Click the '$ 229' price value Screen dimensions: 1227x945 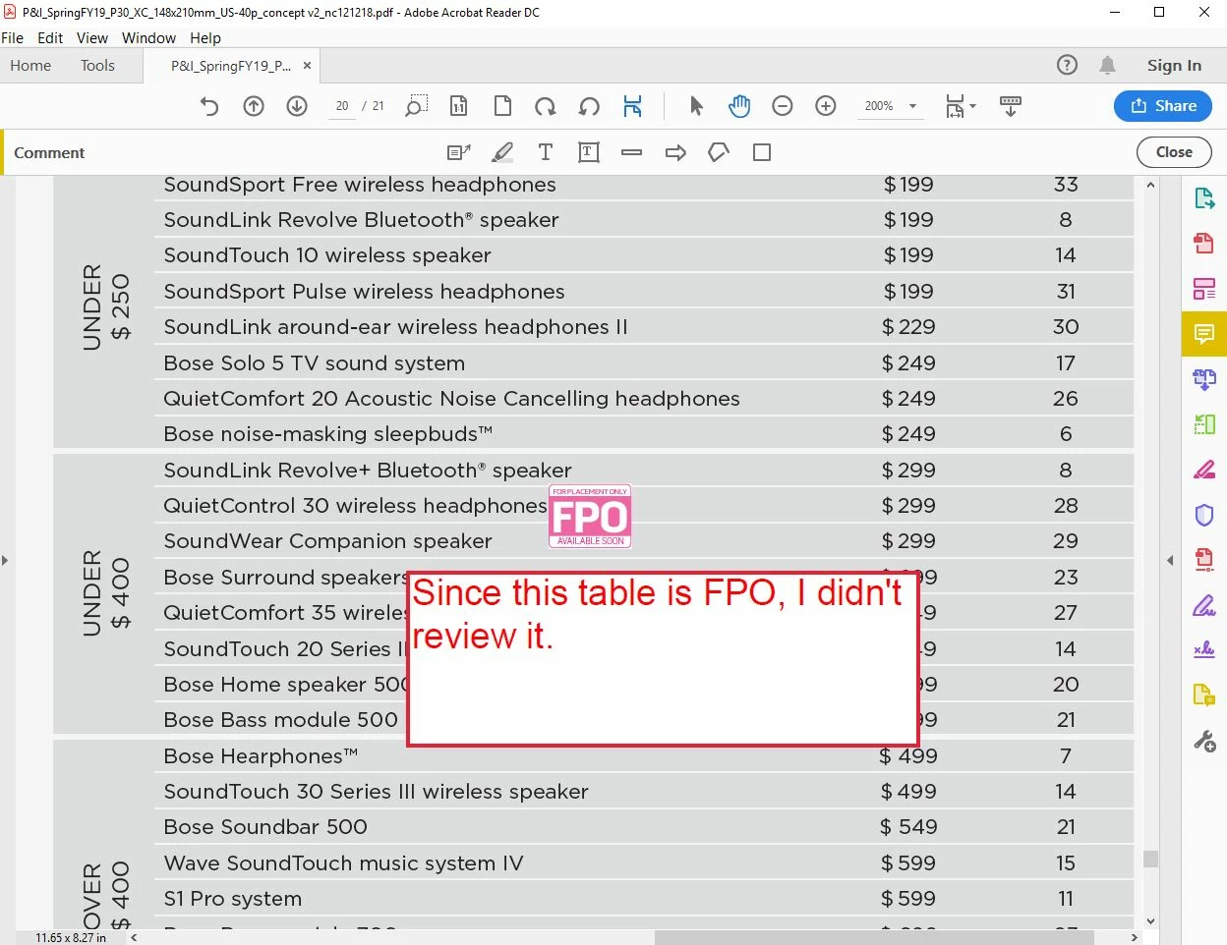908,327
